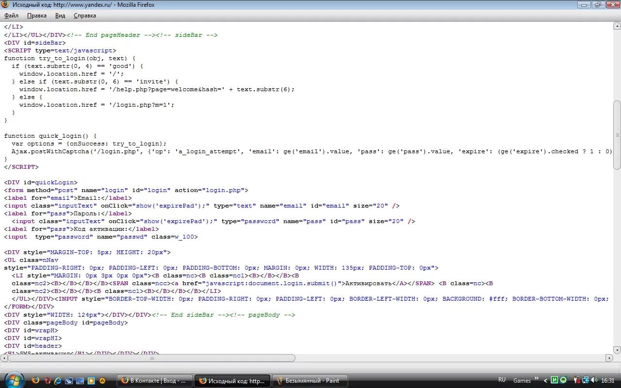Click the network connection tray icon
The height and width of the screenshot is (388, 621).
(x=586, y=380)
